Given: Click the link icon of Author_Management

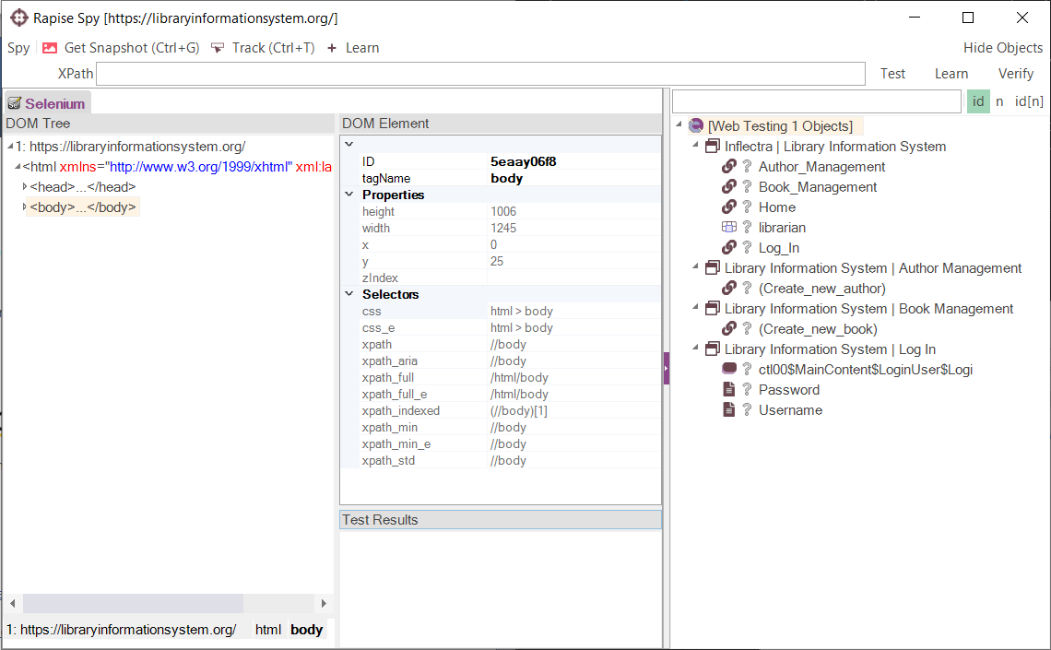Looking at the screenshot, I should pyautogui.click(x=729, y=166).
